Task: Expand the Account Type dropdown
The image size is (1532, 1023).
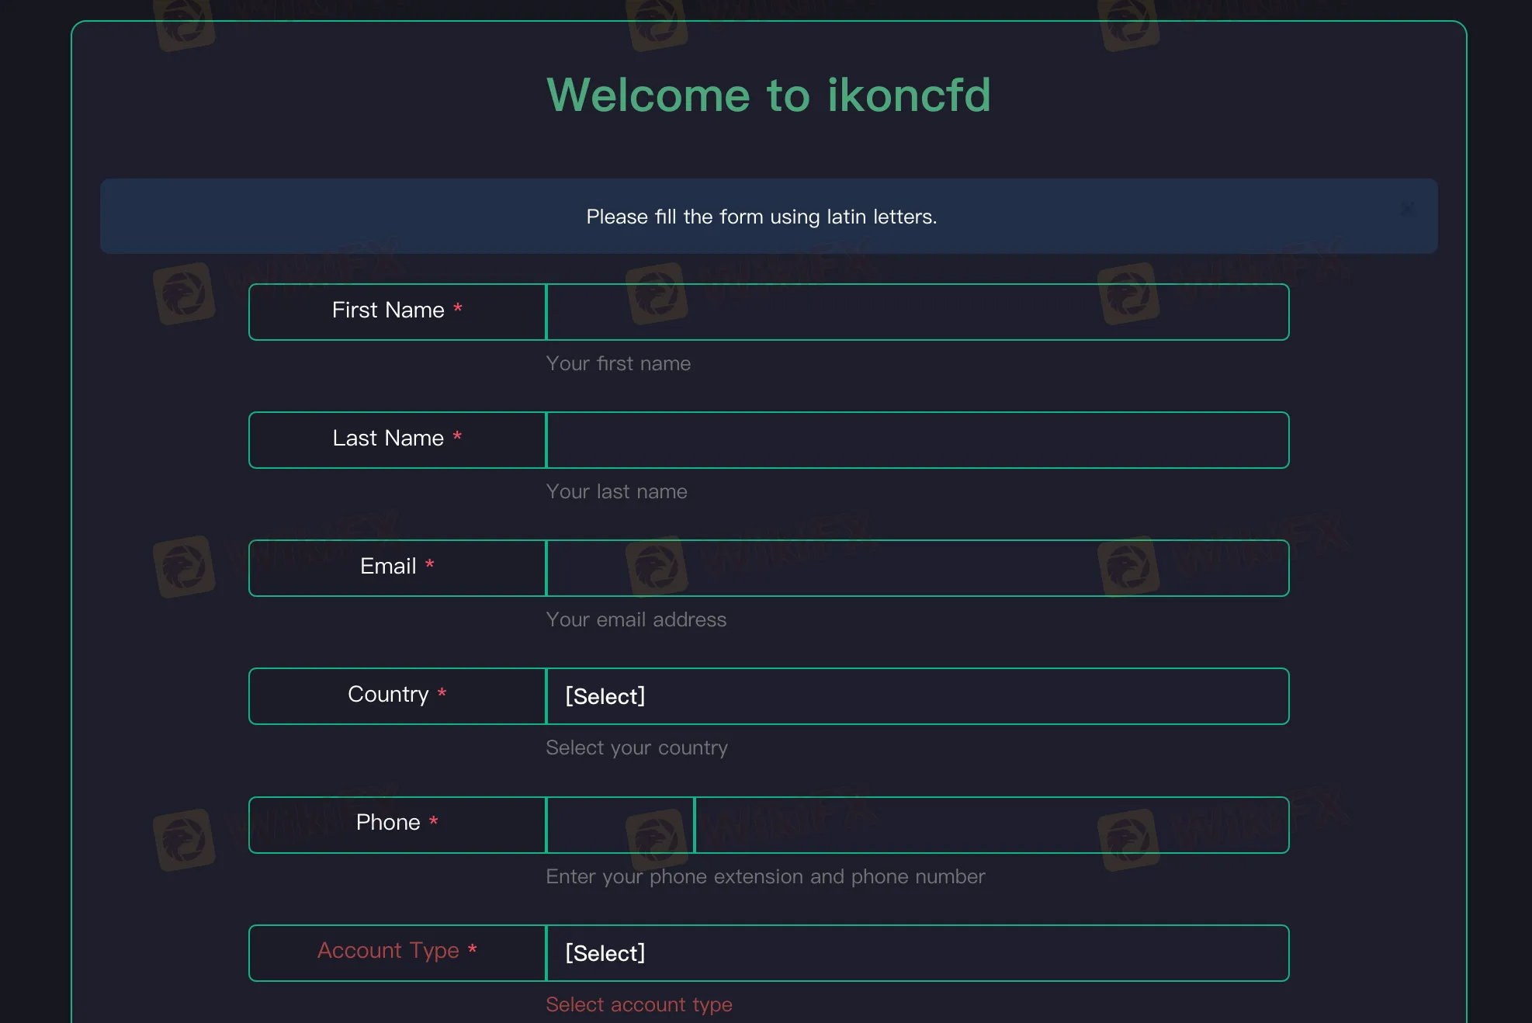Action: [x=917, y=953]
